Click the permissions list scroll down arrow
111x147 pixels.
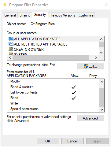pos(102,110)
